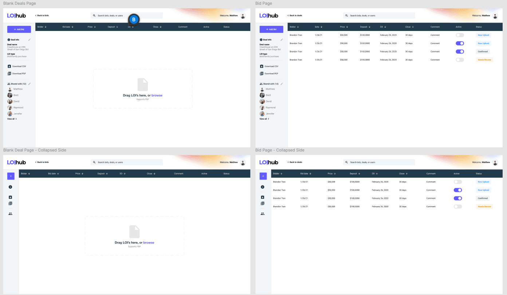Click pencil icon next to Shared with (12)
507x295 pixels.
[x=29, y=83]
